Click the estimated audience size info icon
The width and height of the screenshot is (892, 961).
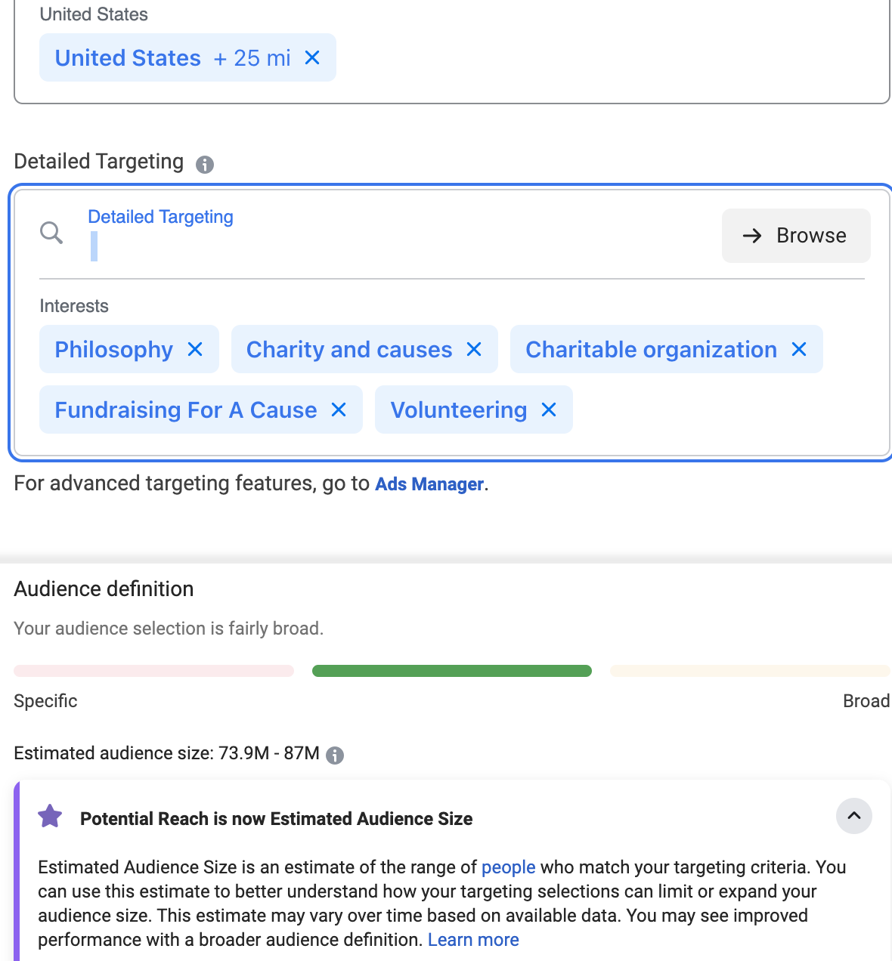(x=335, y=755)
